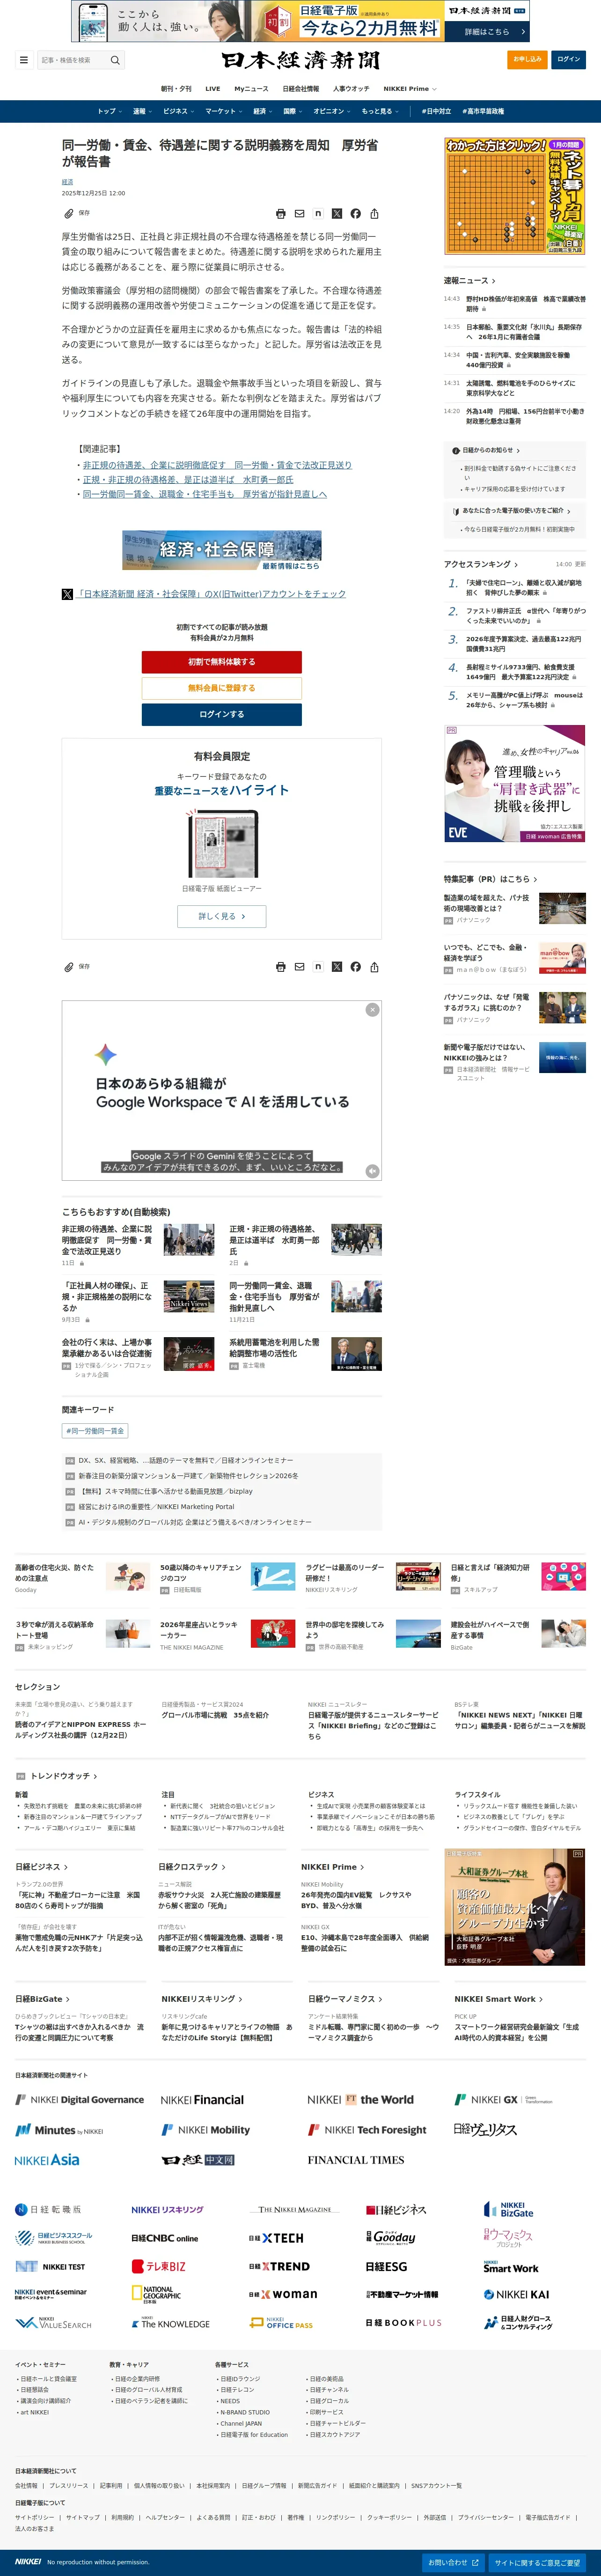
Task: Click the print icon under the headline
Action: 281,213
